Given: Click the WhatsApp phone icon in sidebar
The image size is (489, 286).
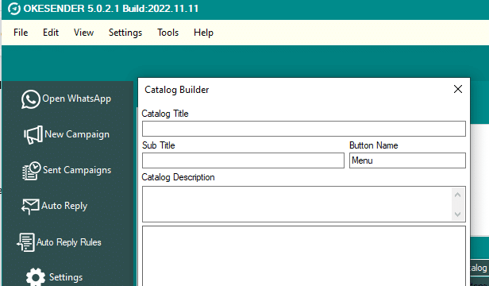Looking at the screenshot, I should point(30,99).
